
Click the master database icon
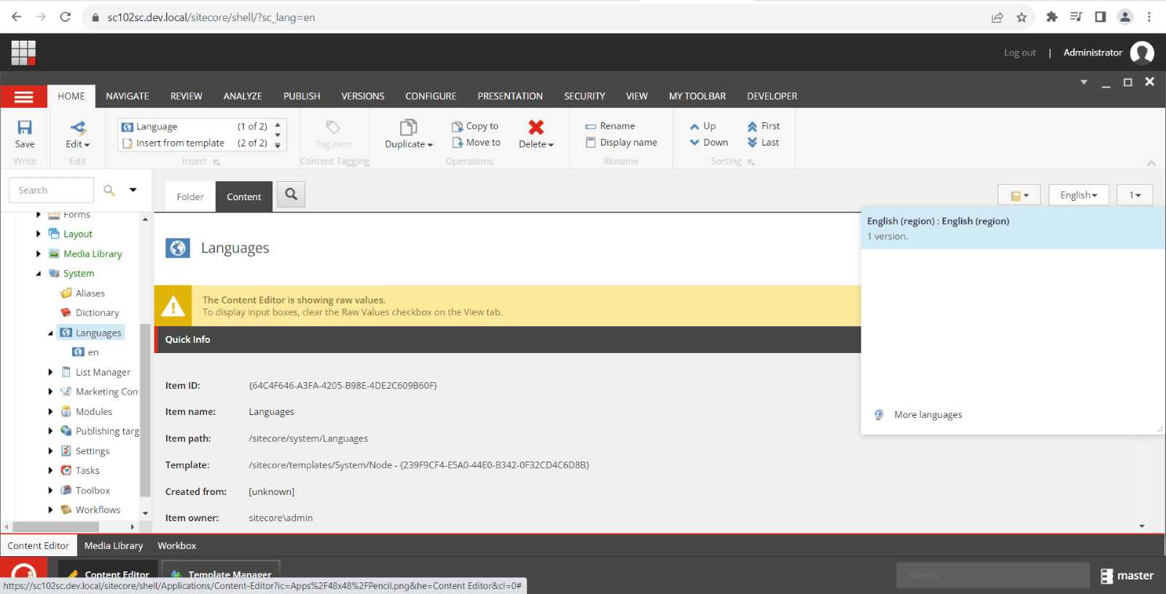1107,575
